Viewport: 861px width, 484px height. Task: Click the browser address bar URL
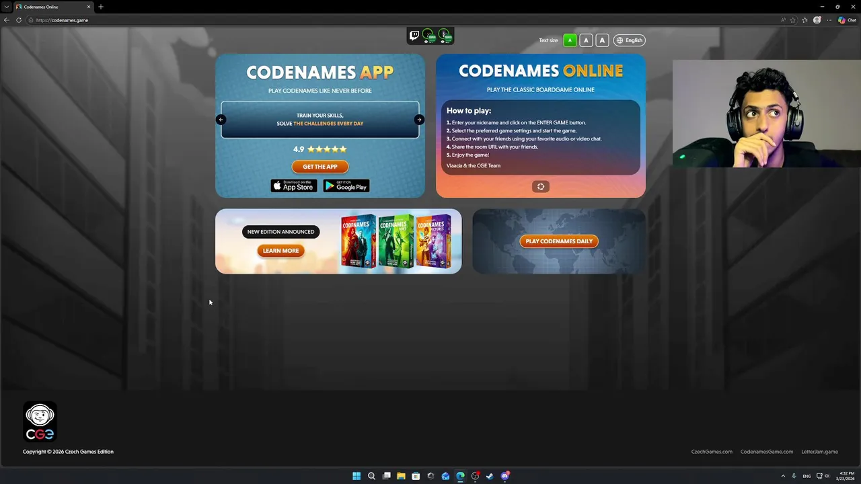point(62,20)
